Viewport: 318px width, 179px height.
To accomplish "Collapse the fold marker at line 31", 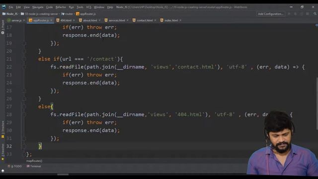I will pyautogui.click(x=24, y=138).
